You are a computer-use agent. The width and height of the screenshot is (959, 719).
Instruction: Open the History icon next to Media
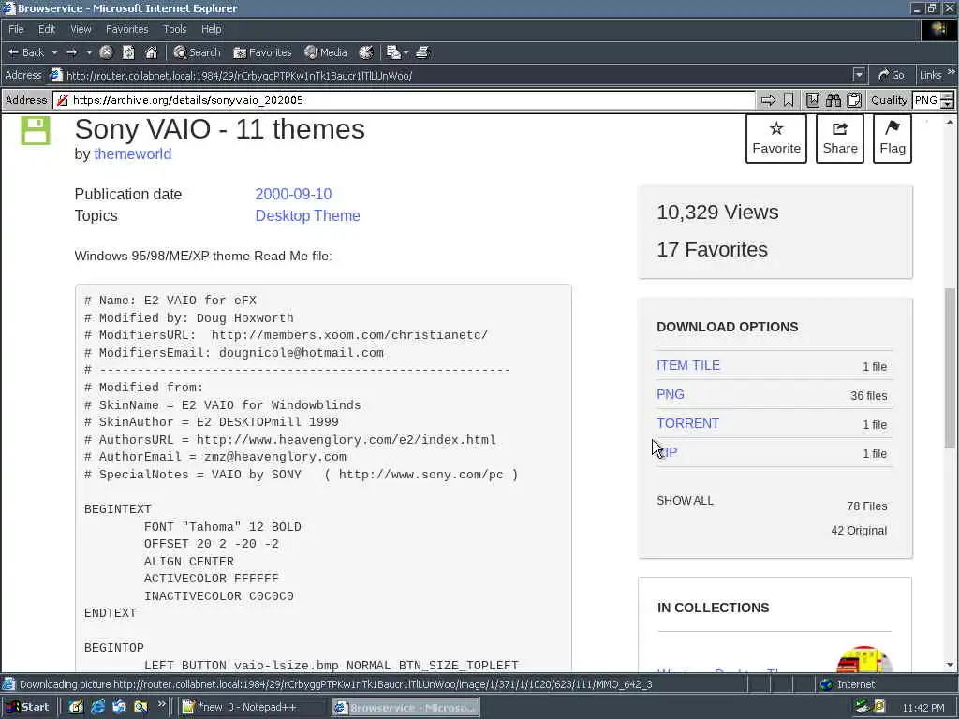pos(366,52)
